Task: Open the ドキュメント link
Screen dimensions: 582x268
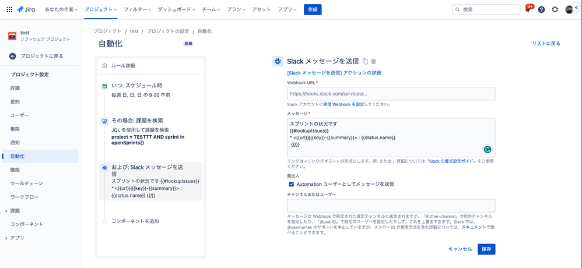Action: click(474, 227)
